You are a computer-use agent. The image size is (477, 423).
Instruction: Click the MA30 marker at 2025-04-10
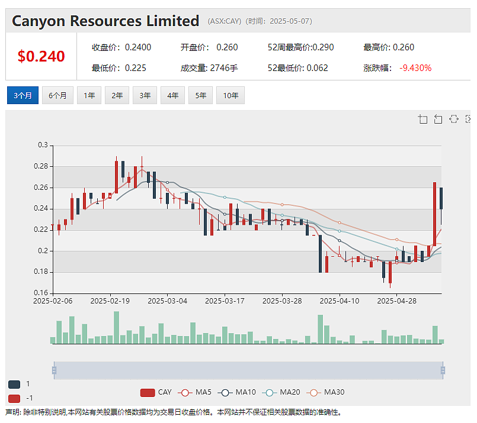click(x=340, y=222)
